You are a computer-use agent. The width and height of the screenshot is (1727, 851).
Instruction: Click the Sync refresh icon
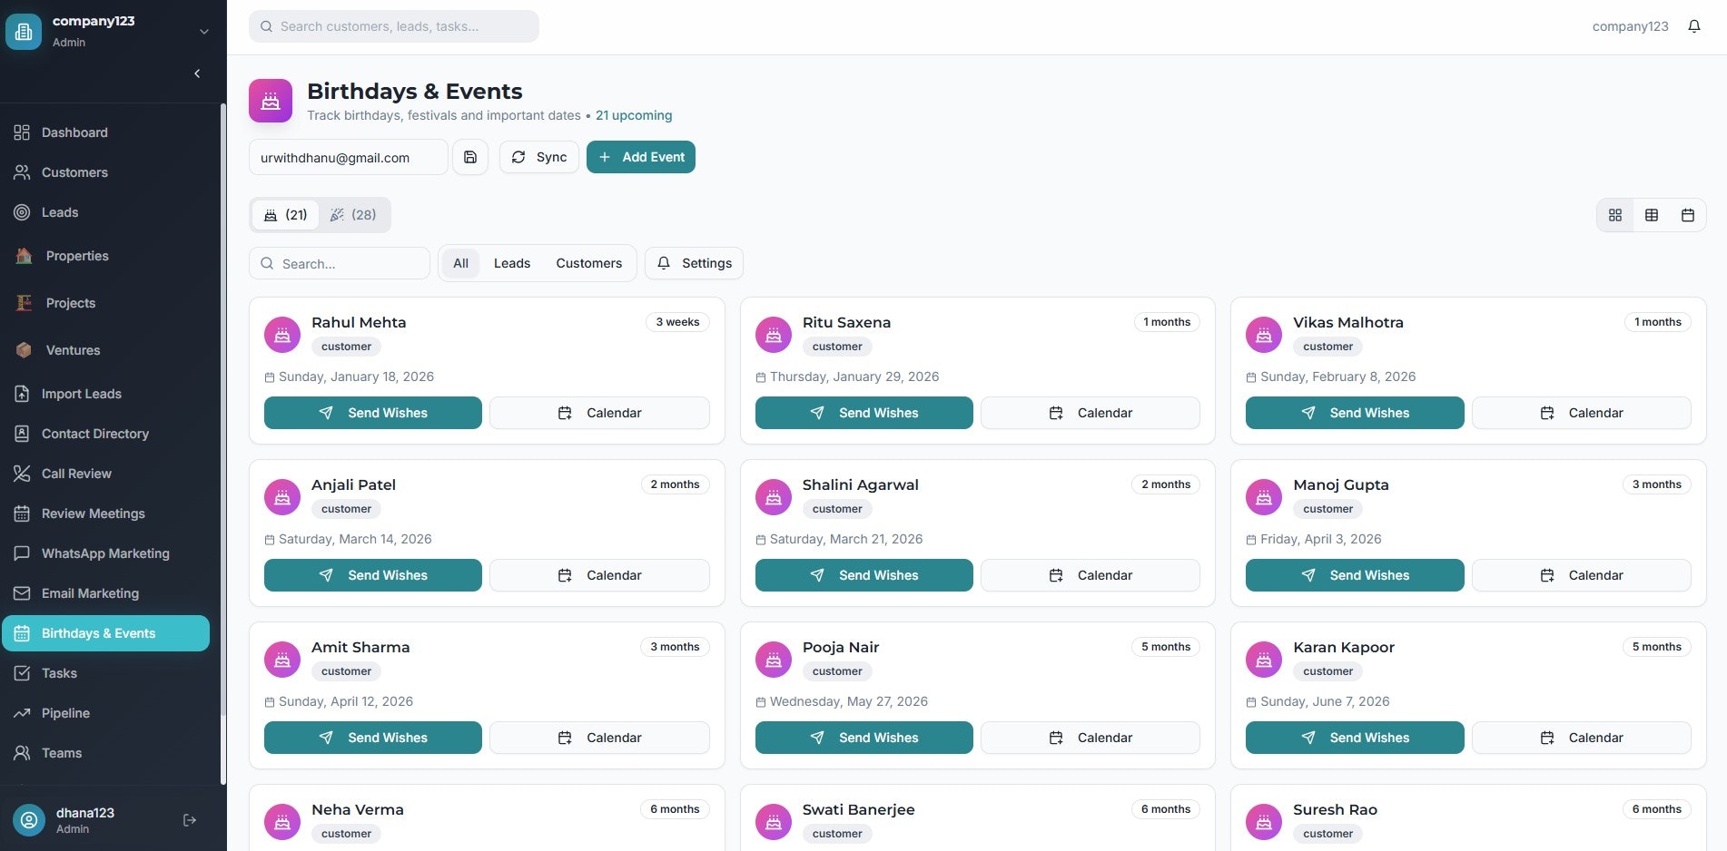pyautogui.click(x=518, y=156)
